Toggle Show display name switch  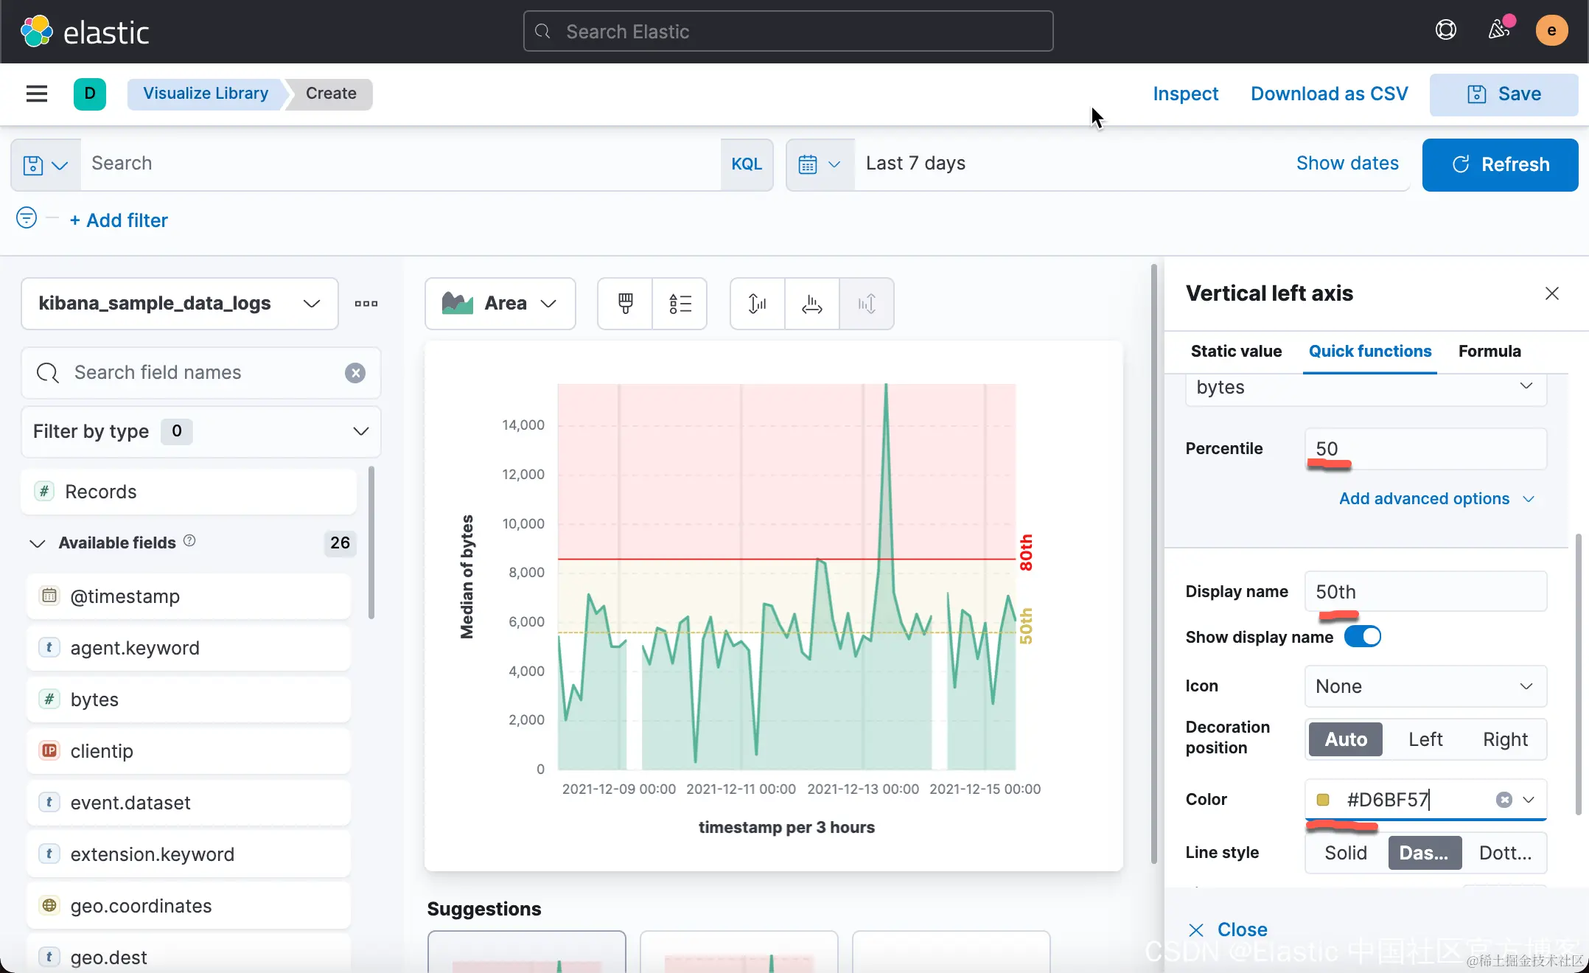[1362, 636]
